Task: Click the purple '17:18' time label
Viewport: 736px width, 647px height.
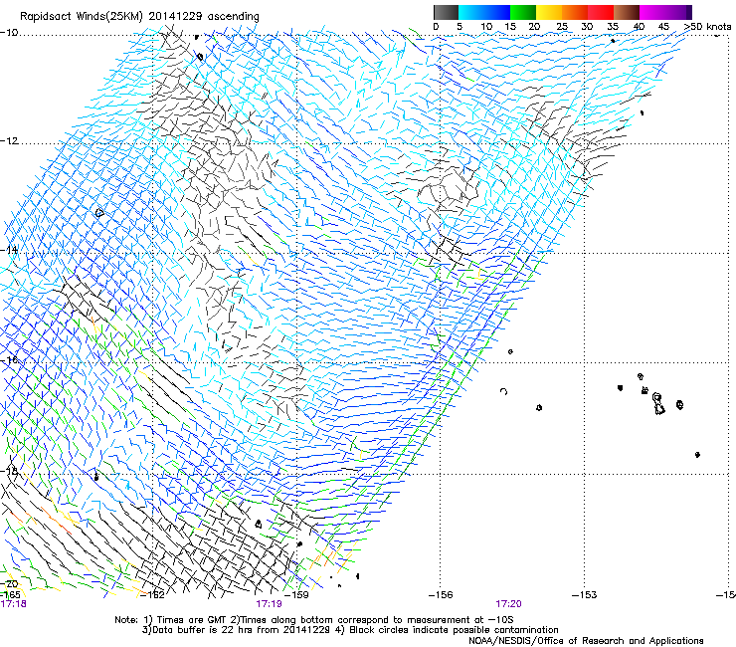Action: (x=14, y=604)
